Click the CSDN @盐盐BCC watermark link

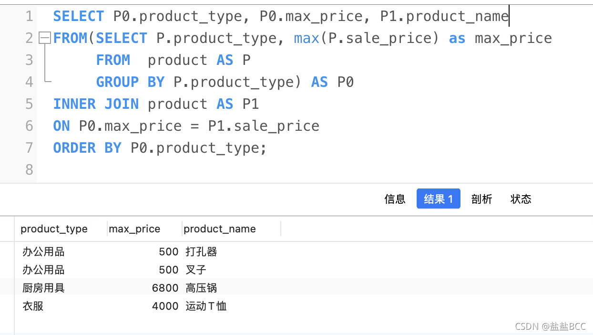coord(550,326)
